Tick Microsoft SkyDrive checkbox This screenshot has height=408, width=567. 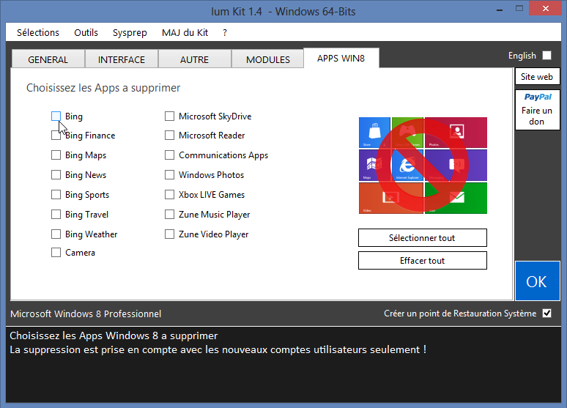coord(170,116)
